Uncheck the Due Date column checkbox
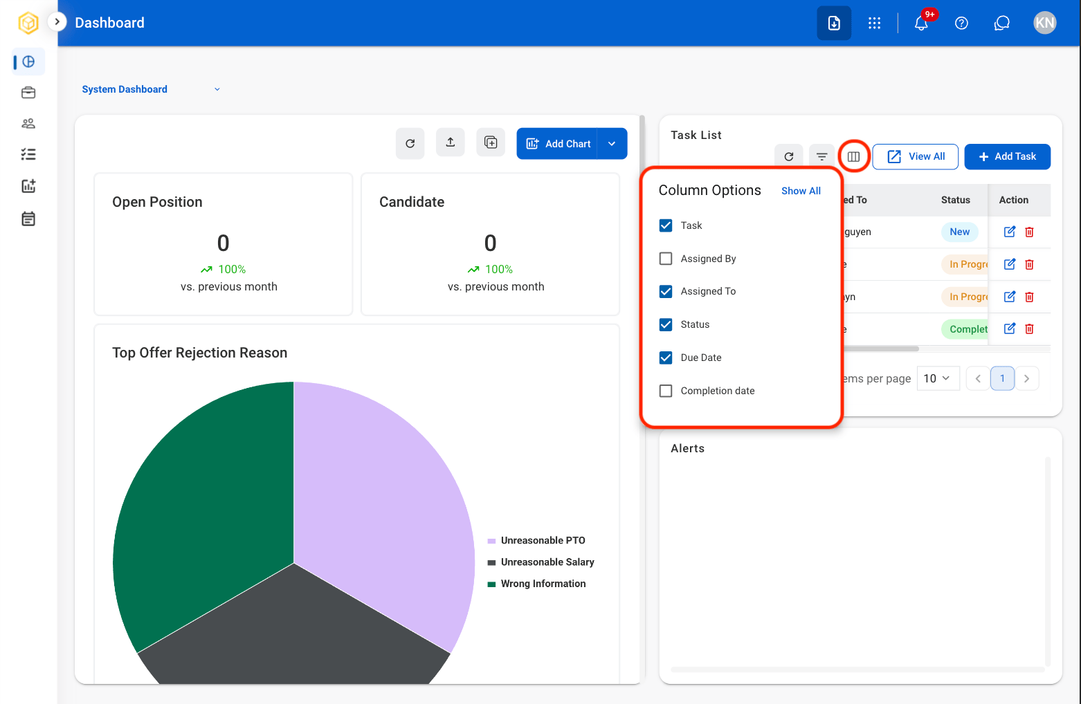 pos(666,358)
